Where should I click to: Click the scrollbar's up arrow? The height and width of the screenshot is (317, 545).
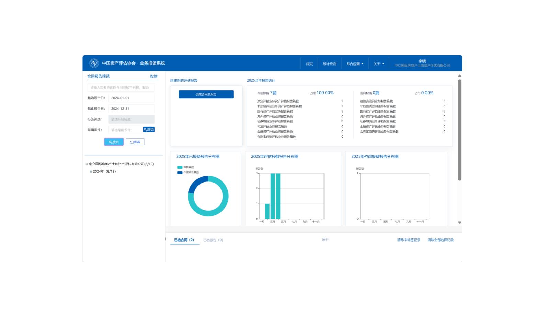[459, 76]
